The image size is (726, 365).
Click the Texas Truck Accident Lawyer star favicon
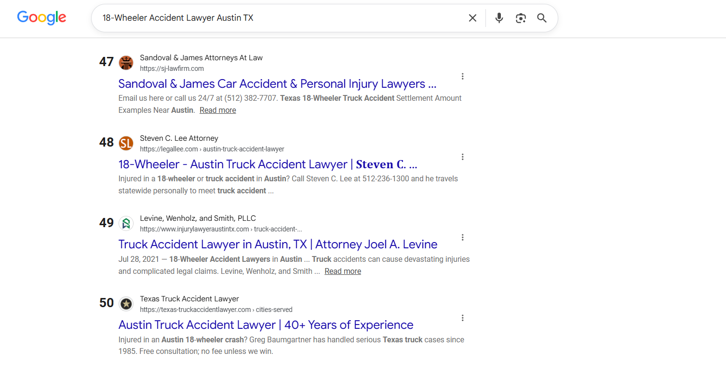pos(126,304)
